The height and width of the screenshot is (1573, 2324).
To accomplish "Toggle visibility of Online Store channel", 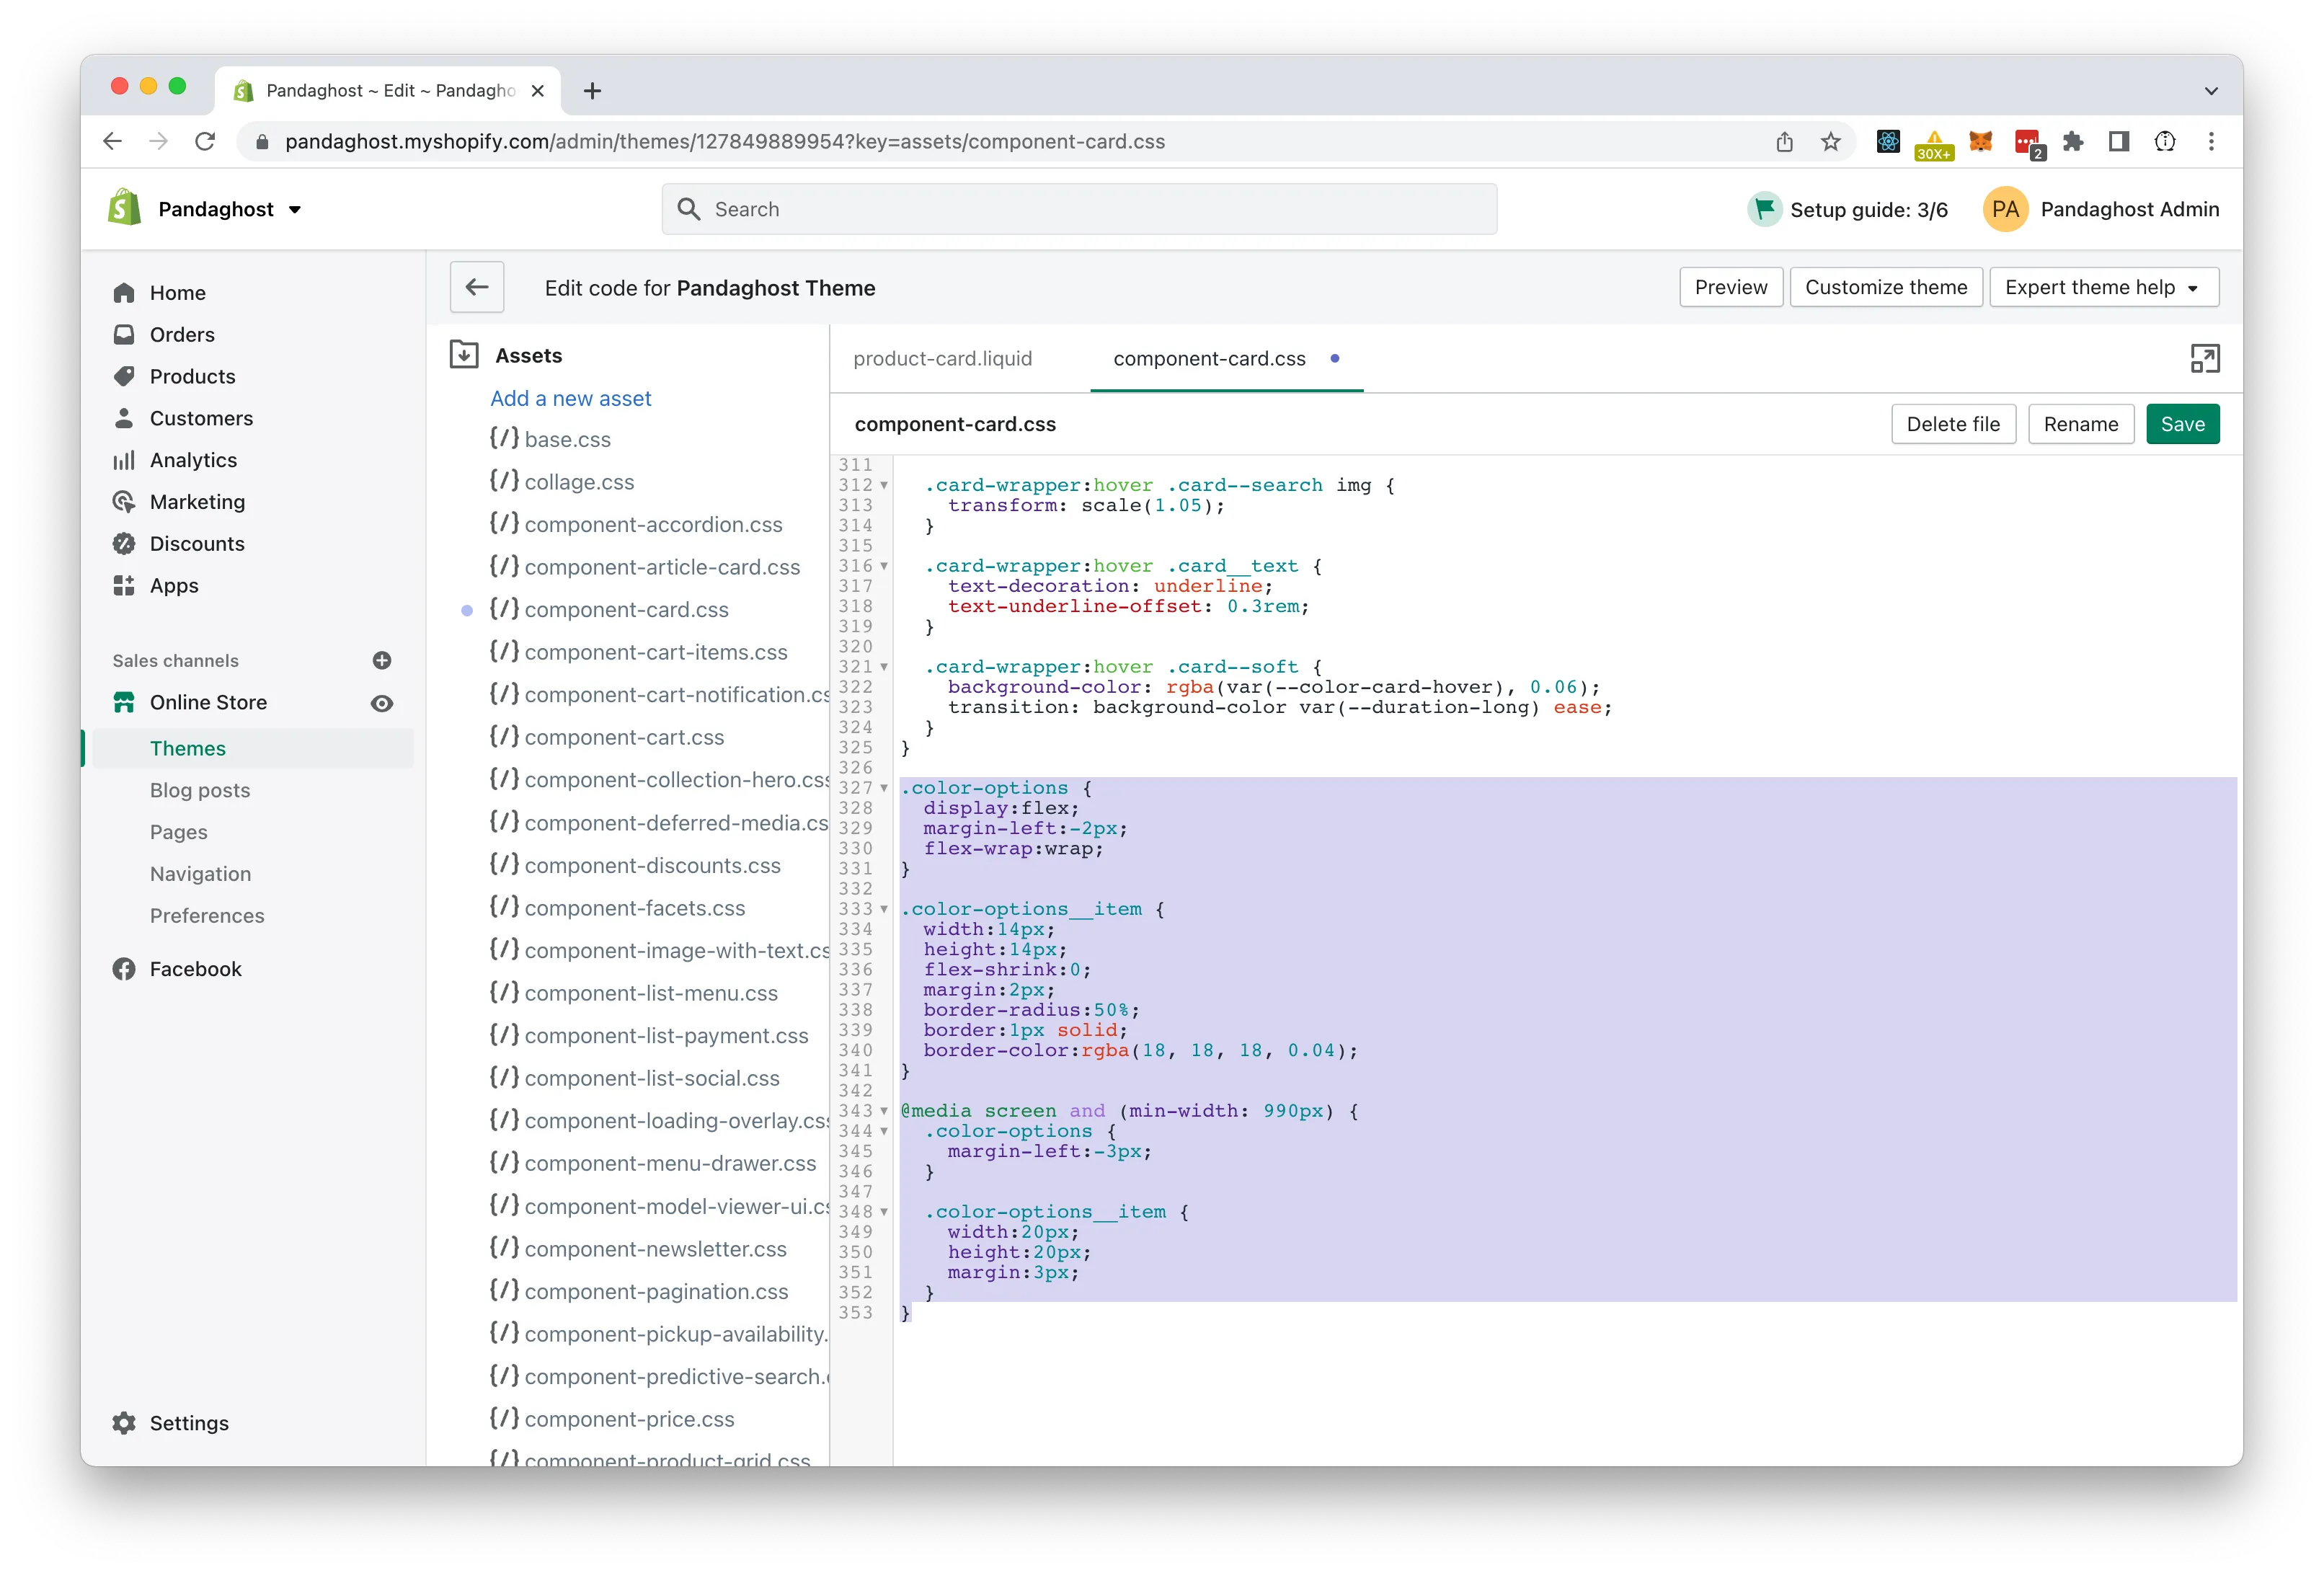I will pos(386,702).
